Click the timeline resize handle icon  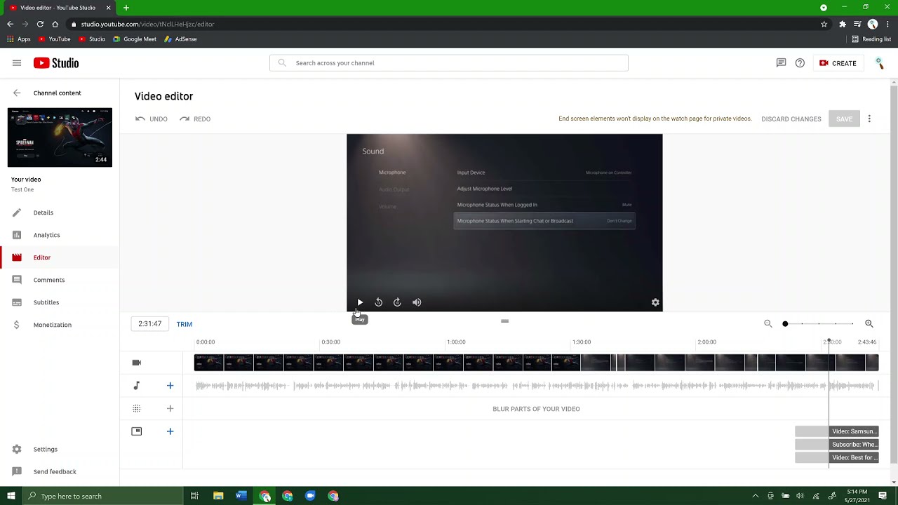(x=504, y=321)
